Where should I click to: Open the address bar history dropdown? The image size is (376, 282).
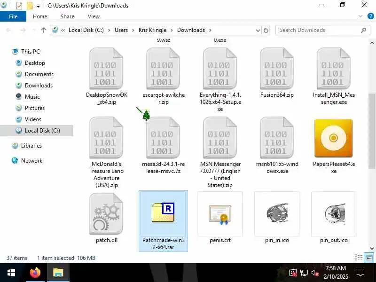pos(258,30)
